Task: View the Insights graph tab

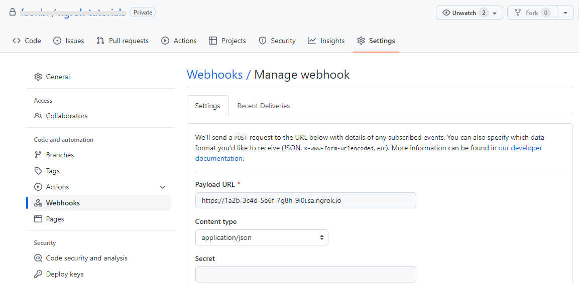Action: coord(326,41)
